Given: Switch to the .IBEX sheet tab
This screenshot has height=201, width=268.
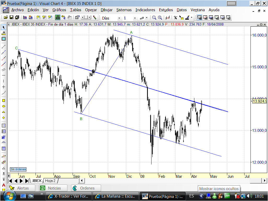Looking at the screenshot, I should point(37,181).
